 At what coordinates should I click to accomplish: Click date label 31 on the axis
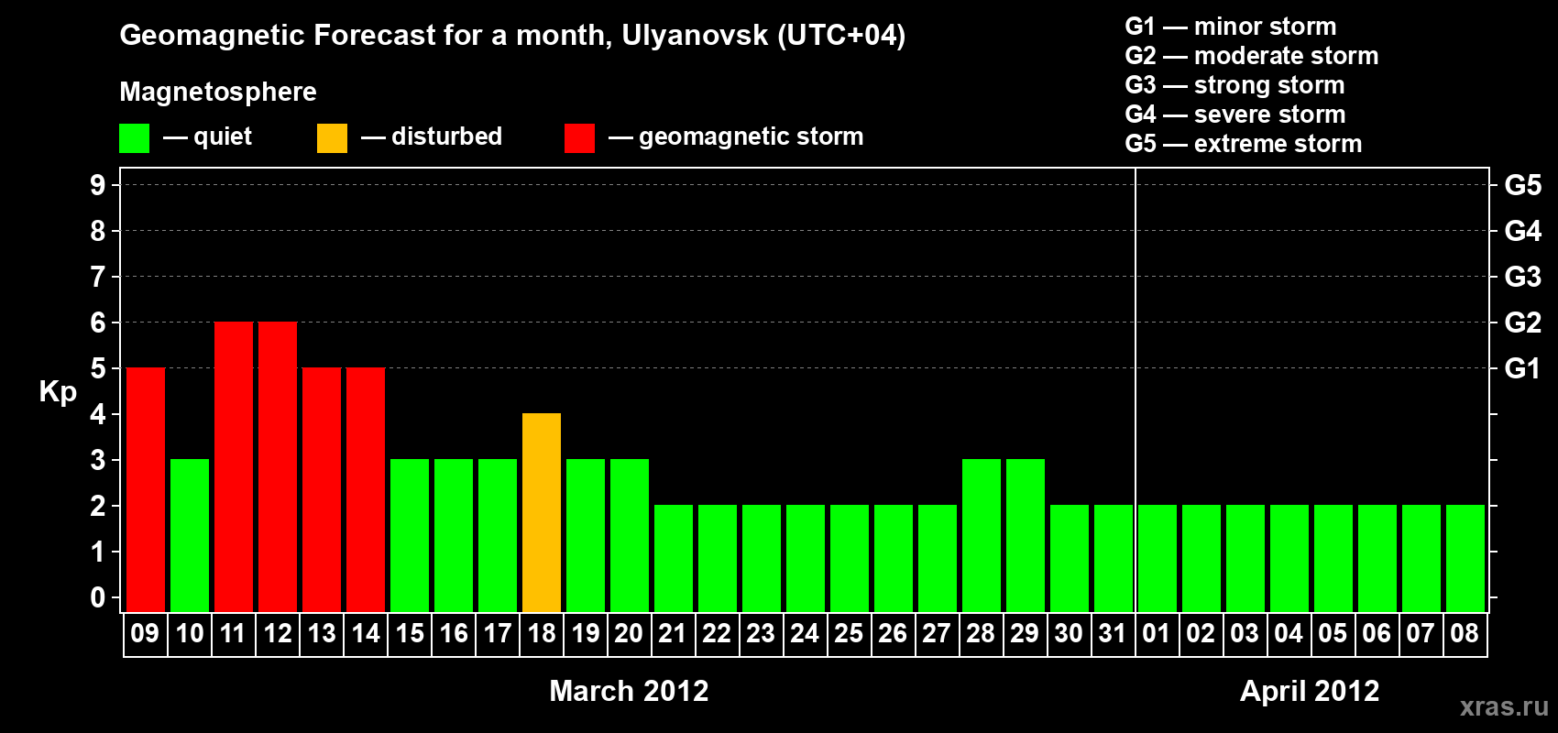(1113, 633)
